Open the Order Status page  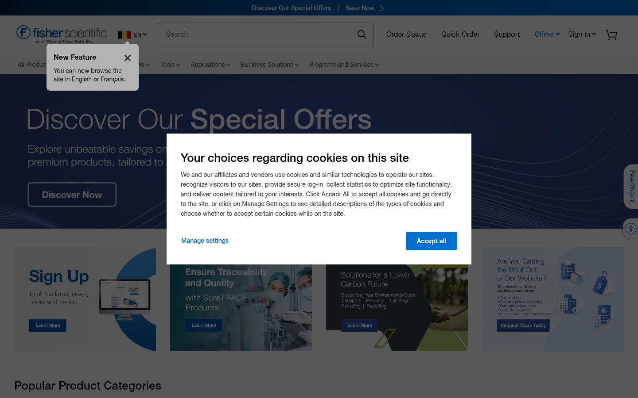(406, 34)
